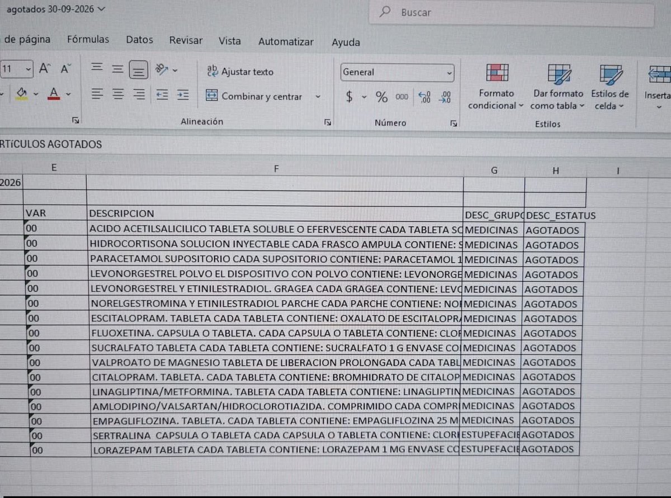Open Formato condicional menu
The height and width of the screenshot is (498, 671).
(x=497, y=87)
